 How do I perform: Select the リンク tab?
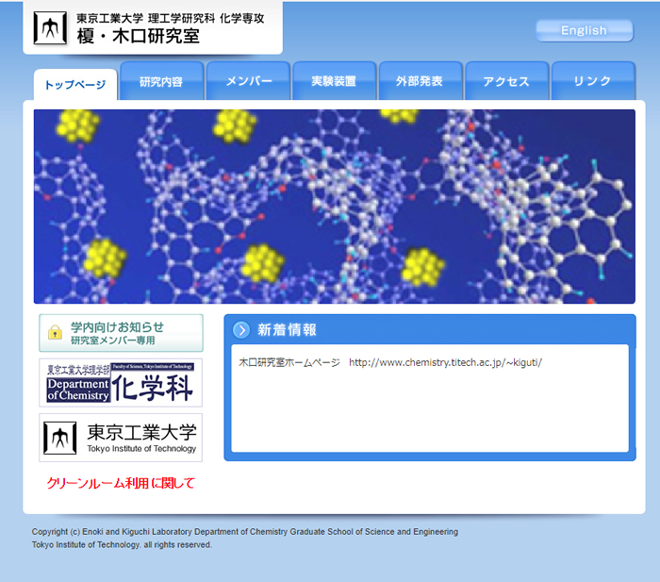click(592, 81)
